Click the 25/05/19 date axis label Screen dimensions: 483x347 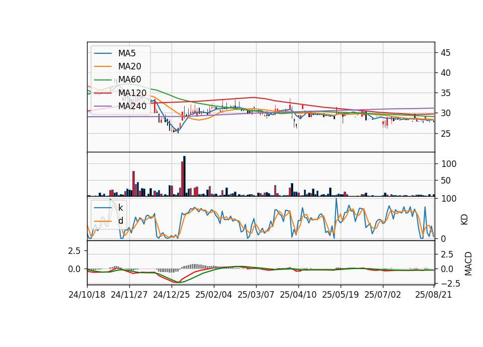[x=341, y=295]
